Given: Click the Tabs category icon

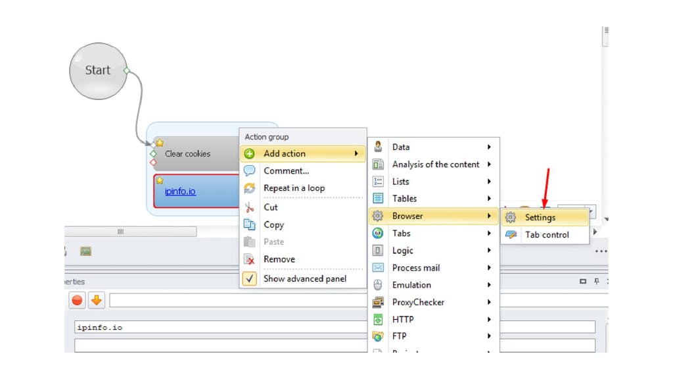Looking at the screenshot, I should (x=378, y=233).
